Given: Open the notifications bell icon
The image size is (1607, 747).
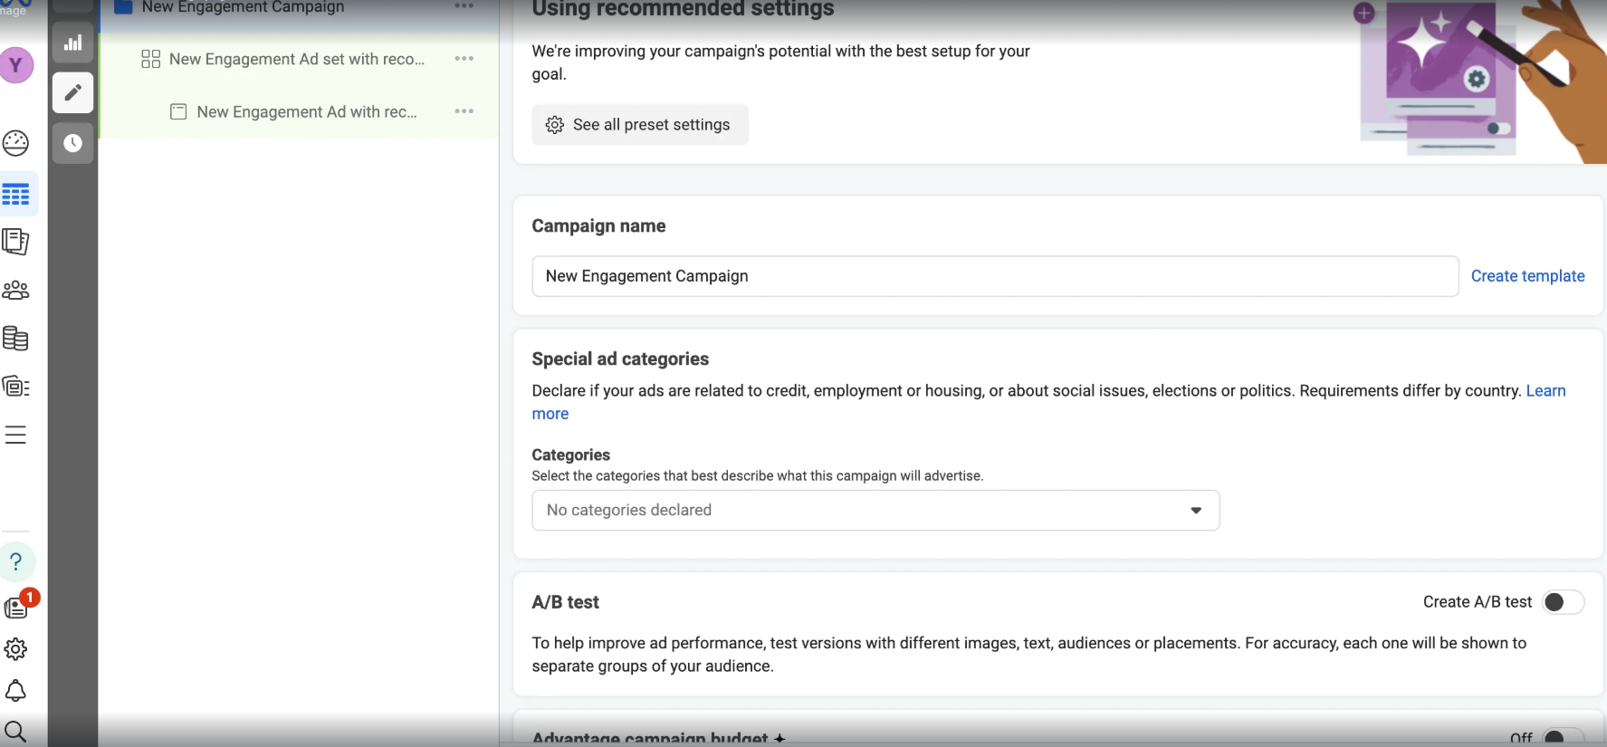Looking at the screenshot, I should click(x=16, y=691).
